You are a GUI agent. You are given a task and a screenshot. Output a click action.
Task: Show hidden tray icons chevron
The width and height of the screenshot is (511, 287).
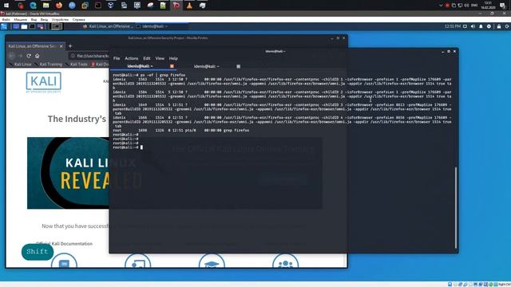[441, 6]
